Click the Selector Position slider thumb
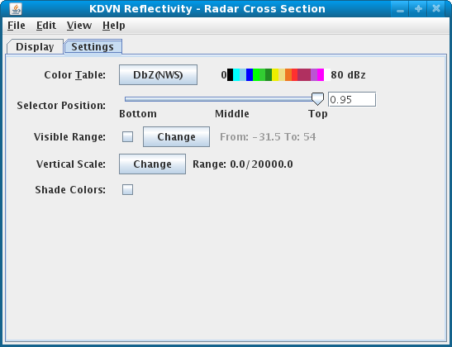This screenshot has width=452, height=347. pos(317,99)
